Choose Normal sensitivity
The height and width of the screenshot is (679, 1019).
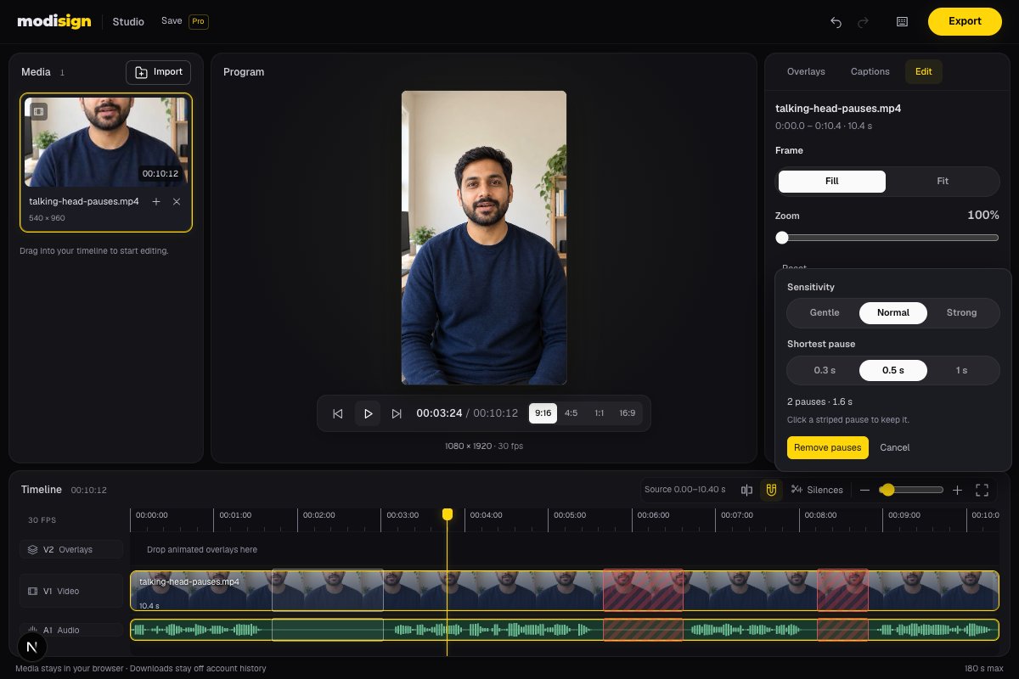(x=893, y=312)
